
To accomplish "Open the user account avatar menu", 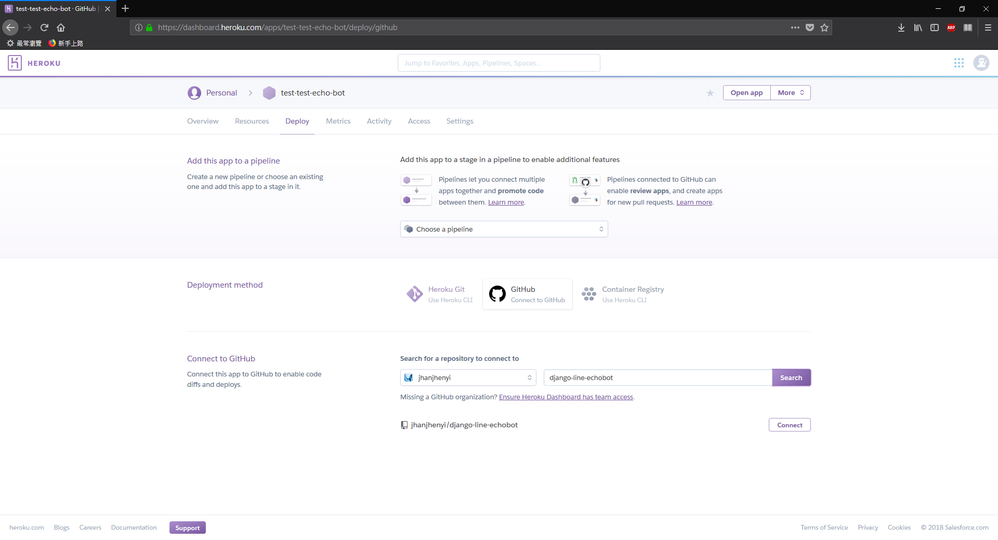I will [x=981, y=63].
